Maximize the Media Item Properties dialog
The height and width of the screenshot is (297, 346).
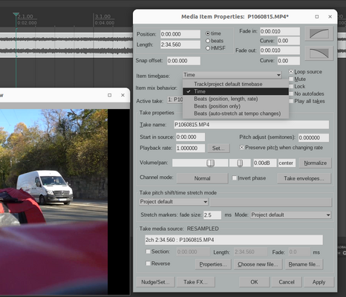317,16
